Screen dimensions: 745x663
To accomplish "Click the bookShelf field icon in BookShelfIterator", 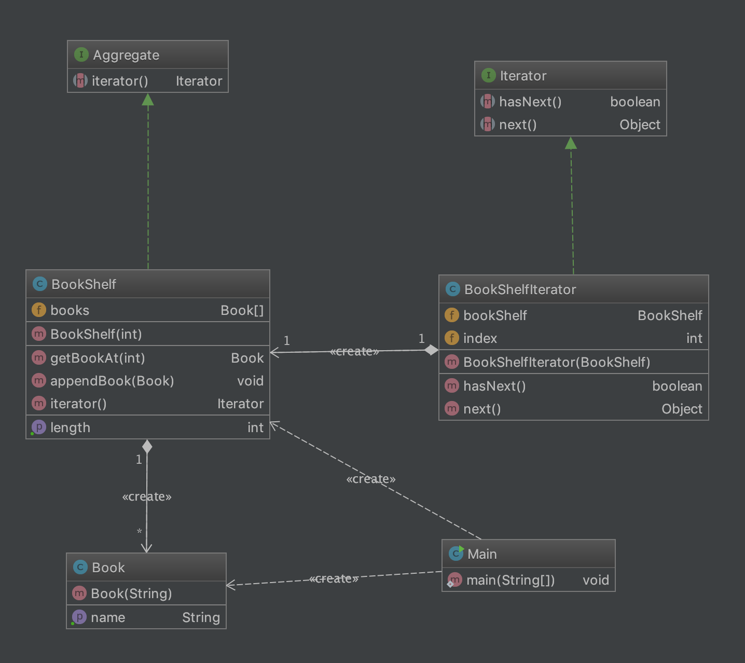I will (452, 315).
